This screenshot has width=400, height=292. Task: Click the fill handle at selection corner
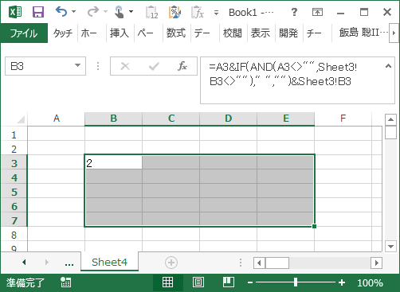pyautogui.click(x=314, y=226)
